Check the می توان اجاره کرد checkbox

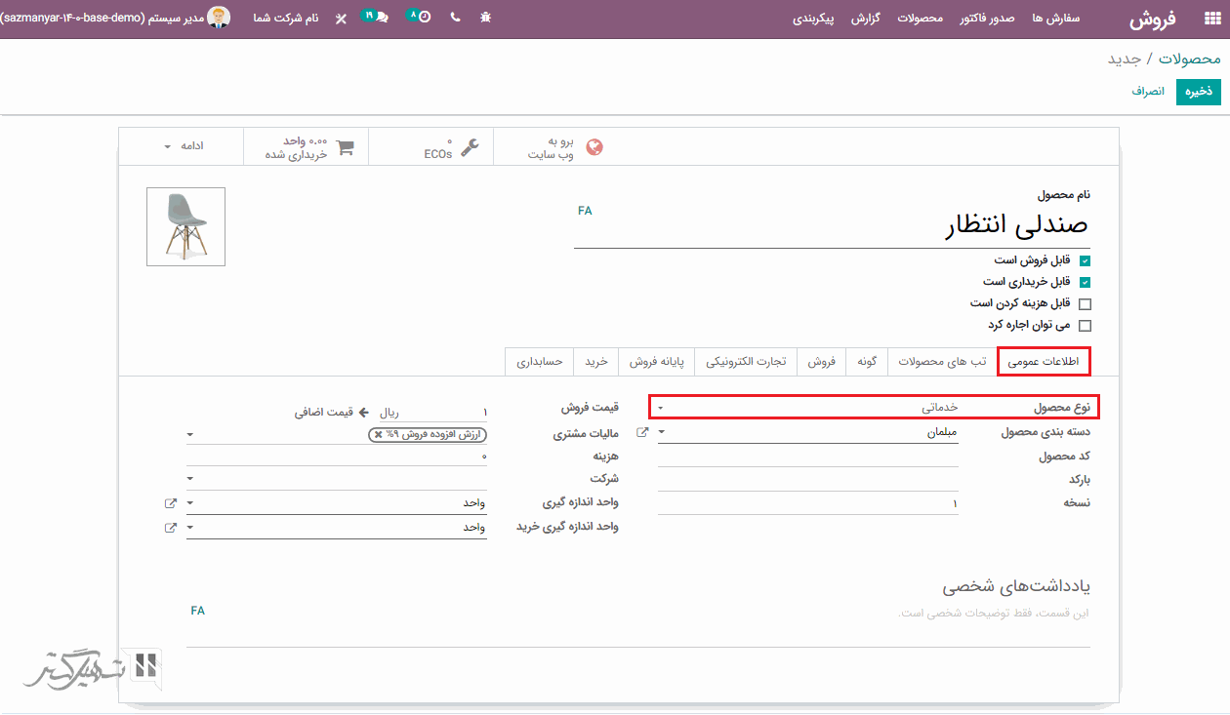1085,326
